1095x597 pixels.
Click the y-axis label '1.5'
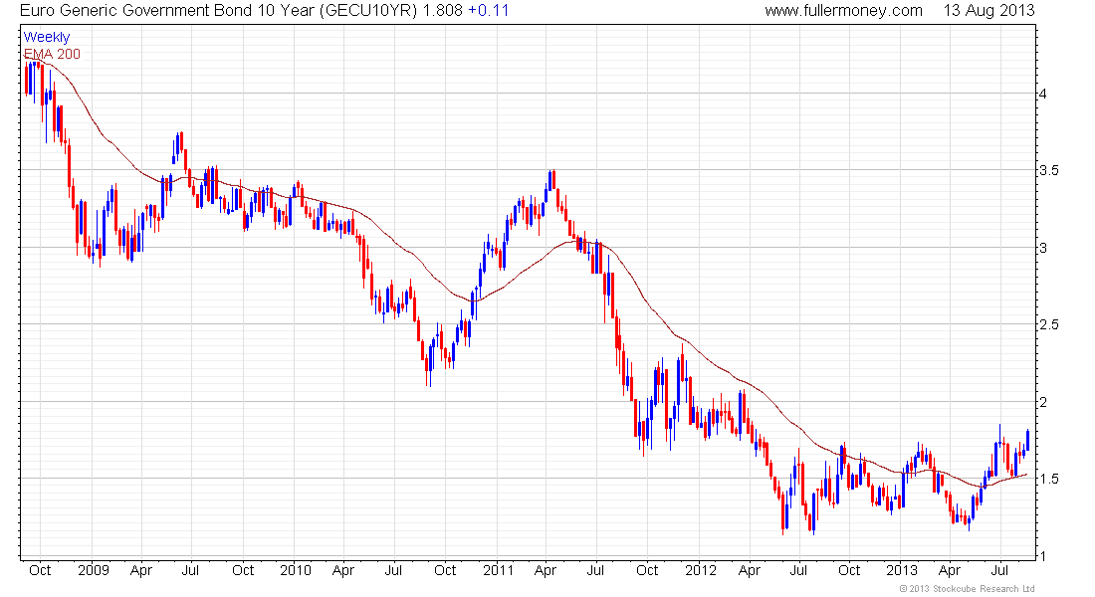[x=1049, y=479]
